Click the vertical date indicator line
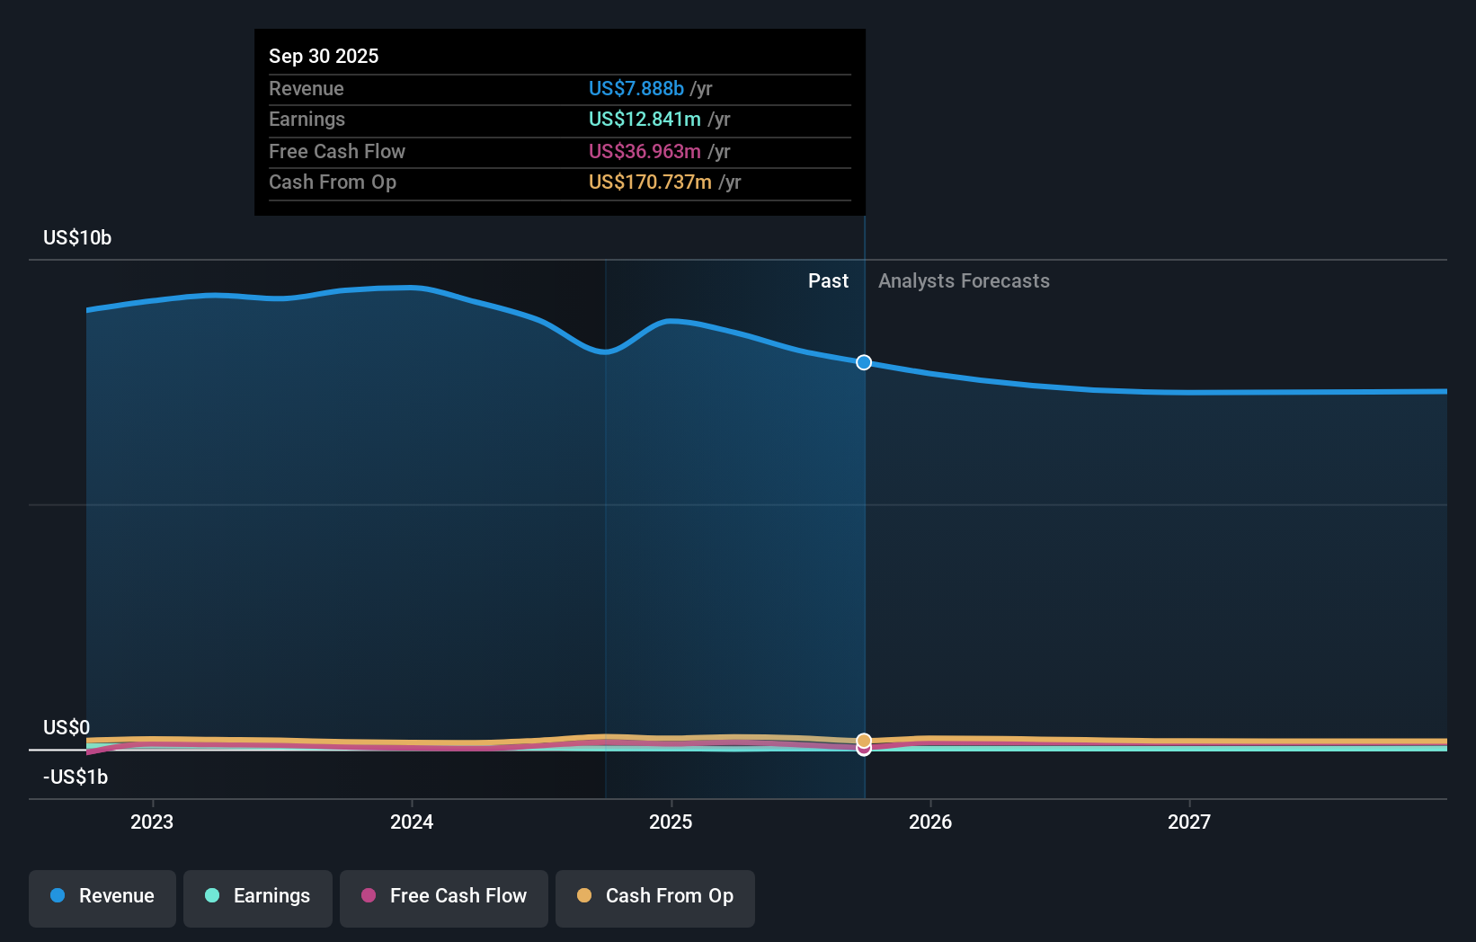 [864, 539]
